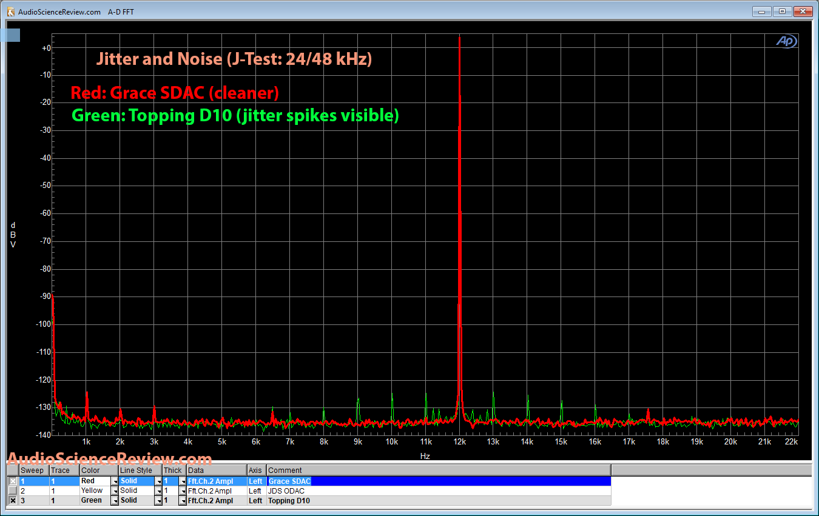Click the Axis column header
This screenshot has width=819, height=516.
(257, 471)
